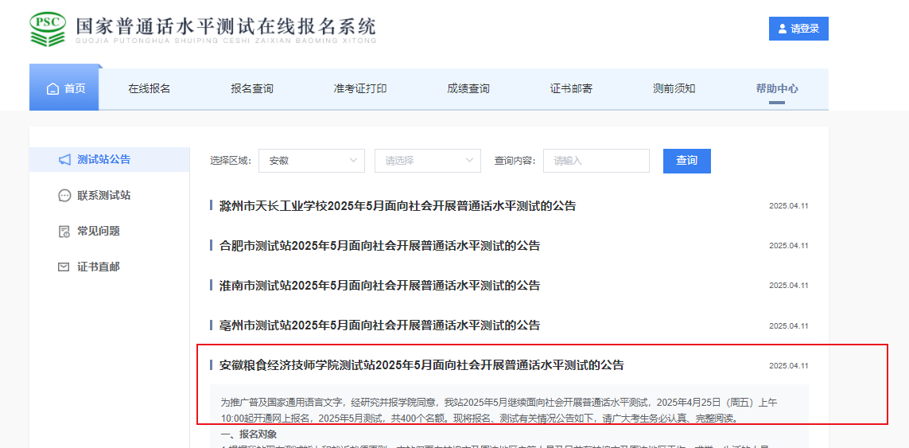Select 测试站公告 in the sidebar

110,160
